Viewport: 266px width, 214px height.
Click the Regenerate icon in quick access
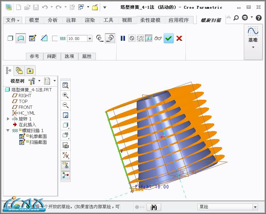72,7
